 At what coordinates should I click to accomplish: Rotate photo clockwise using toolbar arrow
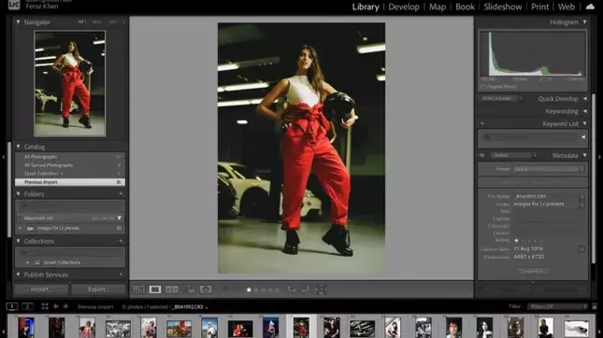[305, 289]
